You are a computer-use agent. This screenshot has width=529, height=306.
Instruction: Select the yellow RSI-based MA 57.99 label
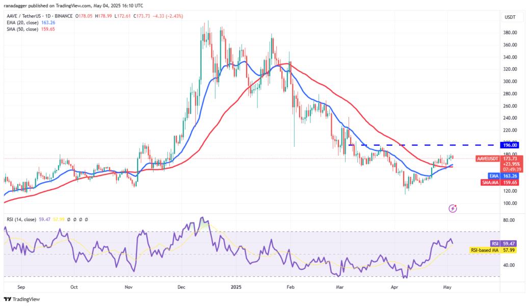[493, 250]
